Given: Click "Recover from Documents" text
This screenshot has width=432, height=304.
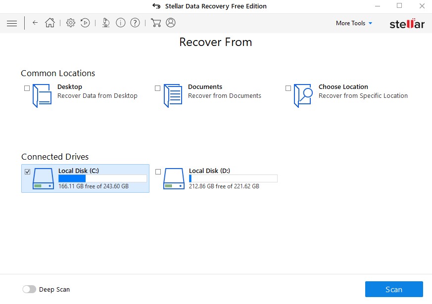Looking at the screenshot, I should click(225, 96).
